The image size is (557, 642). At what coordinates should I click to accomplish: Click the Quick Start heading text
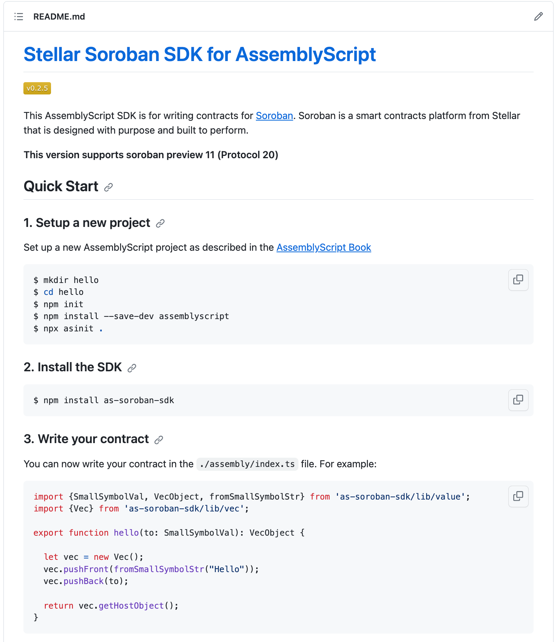61,187
